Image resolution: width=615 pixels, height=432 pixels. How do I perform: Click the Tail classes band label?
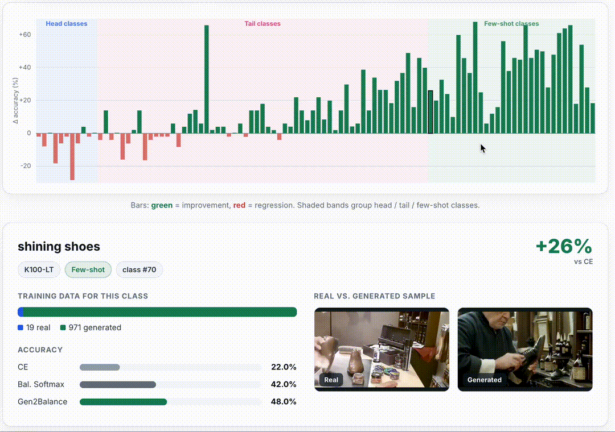click(263, 23)
